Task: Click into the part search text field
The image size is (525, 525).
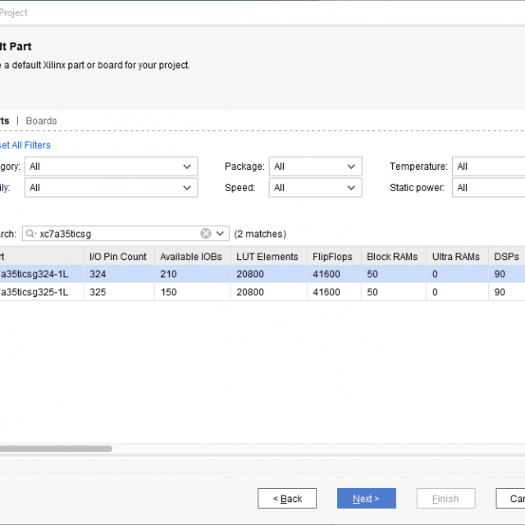Action: 115,234
